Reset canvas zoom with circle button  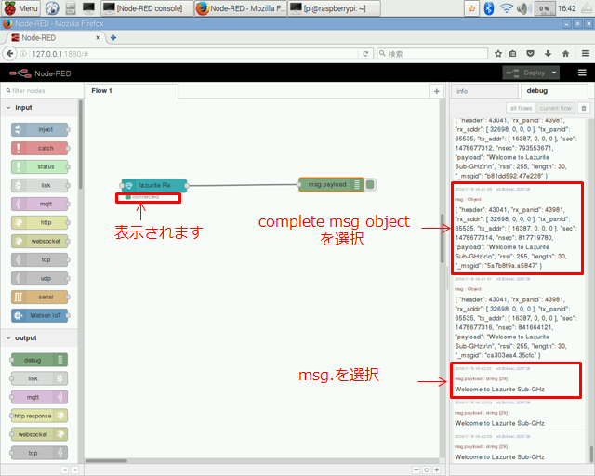pyautogui.click(x=427, y=469)
